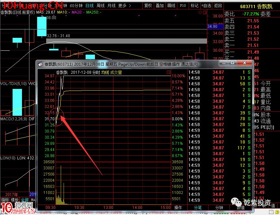The height and width of the screenshot is (215, 280).
Task: Switch to the 月线 monthly chart
Action: (x=111, y=6)
